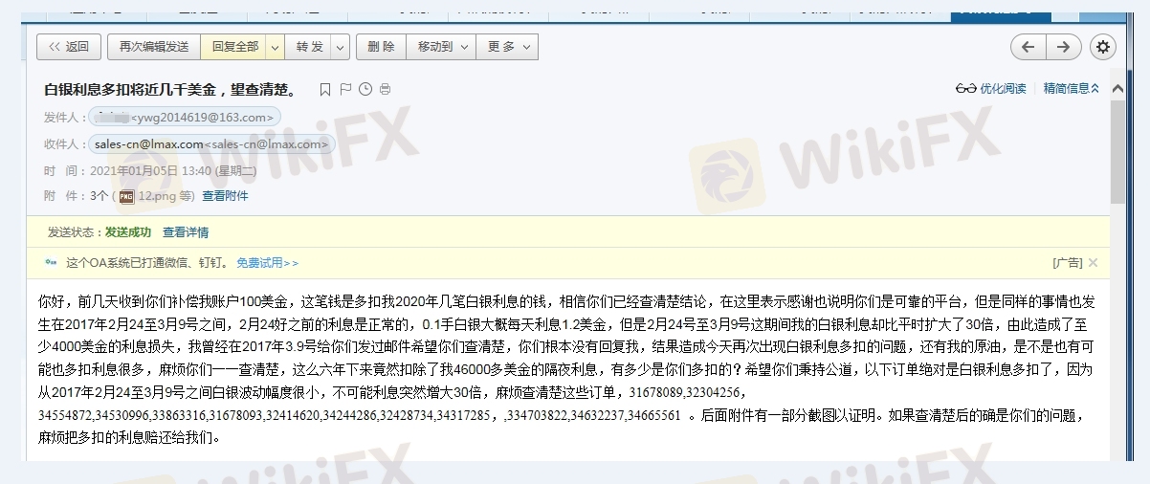The height and width of the screenshot is (484, 1150).
Task: Enable 优化阅读 reading mode
Action: [991, 89]
